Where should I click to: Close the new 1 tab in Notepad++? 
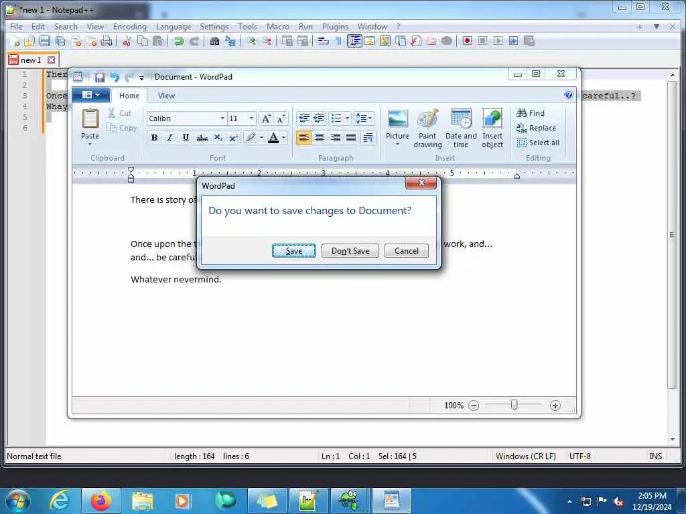(51, 60)
